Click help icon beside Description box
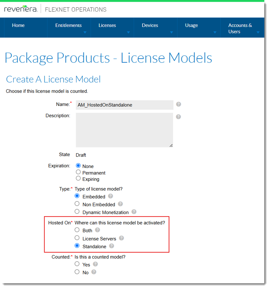Screen dimensions: 269x288 pos(178,117)
